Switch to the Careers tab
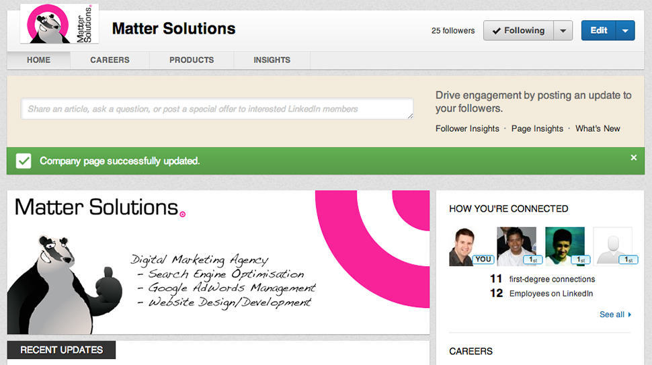652x365 pixels. (110, 60)
